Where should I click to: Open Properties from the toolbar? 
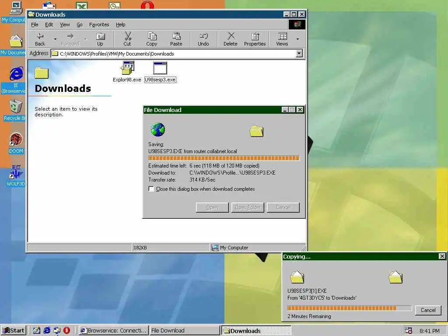coord(255,39)
